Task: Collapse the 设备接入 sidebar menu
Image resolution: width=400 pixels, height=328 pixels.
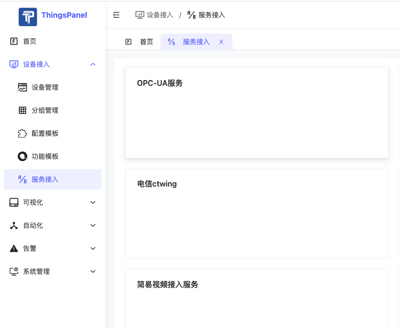Action: click(x=93, y=64)
